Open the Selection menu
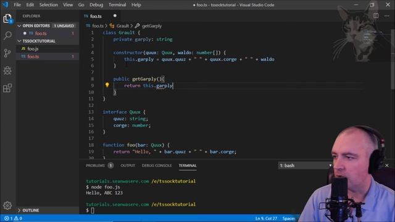Viewport: 395px width, 222px height. 48,5
